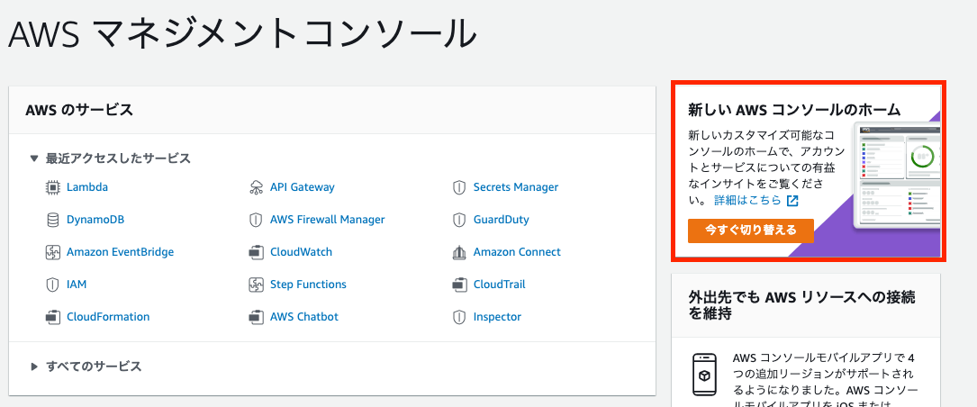977x407 pixels.
Task: Open the IAM service link
Action: point(77,285)
